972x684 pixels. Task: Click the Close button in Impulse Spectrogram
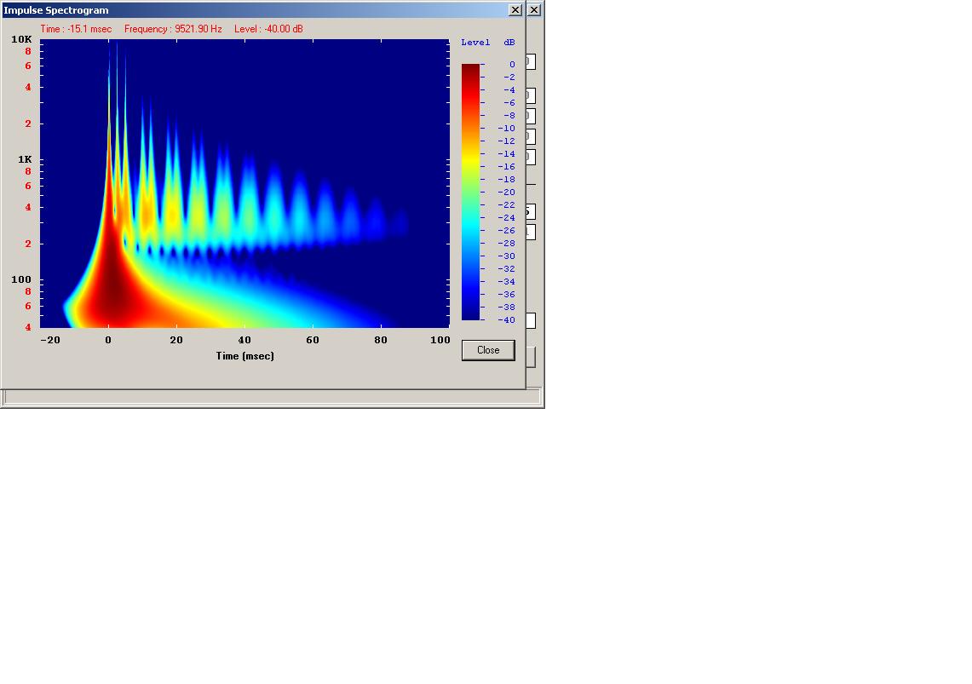tap(488, 350)
